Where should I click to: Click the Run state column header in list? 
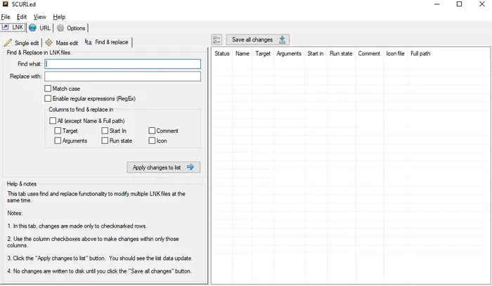(341, 53)
